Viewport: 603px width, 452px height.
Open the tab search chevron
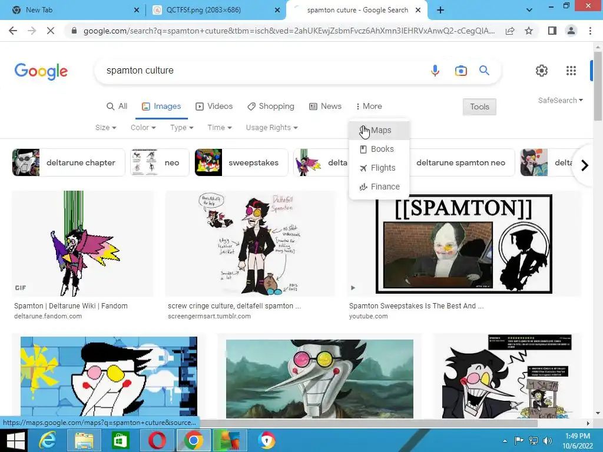pyautogui.click(x=529, y=11)
